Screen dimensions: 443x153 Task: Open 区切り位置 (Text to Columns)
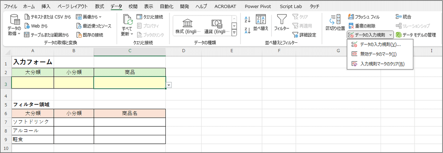(335, 22)
